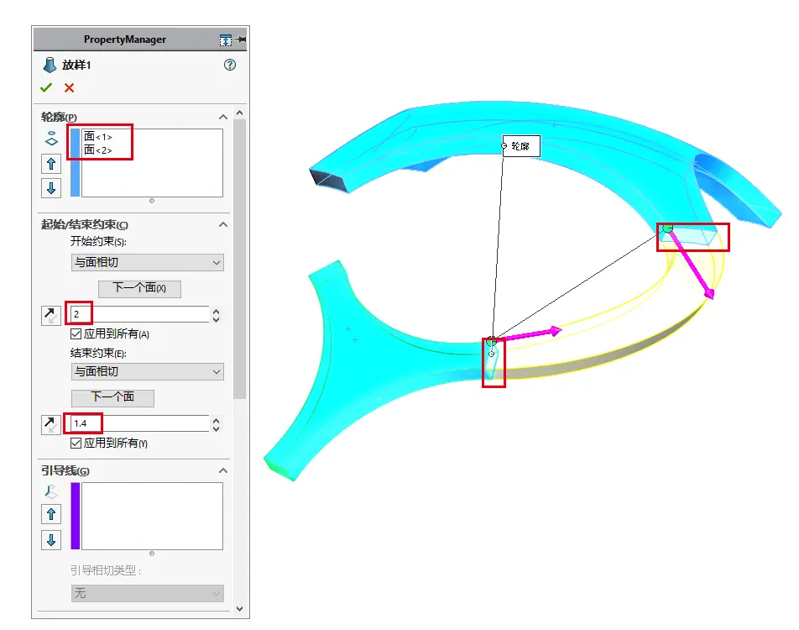Open the 结束约束 dropdown set to 与面相切
The height and width of the screenshot is (630, 799).
[147, 371]
